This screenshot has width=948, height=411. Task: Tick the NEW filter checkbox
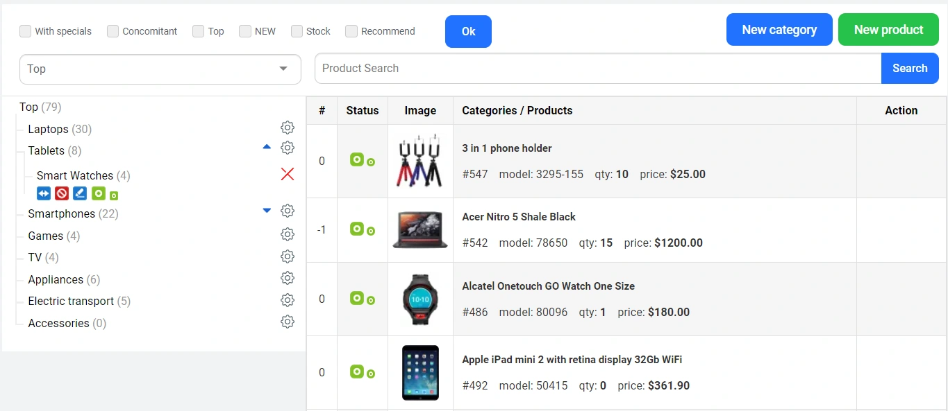coord(245,31)
